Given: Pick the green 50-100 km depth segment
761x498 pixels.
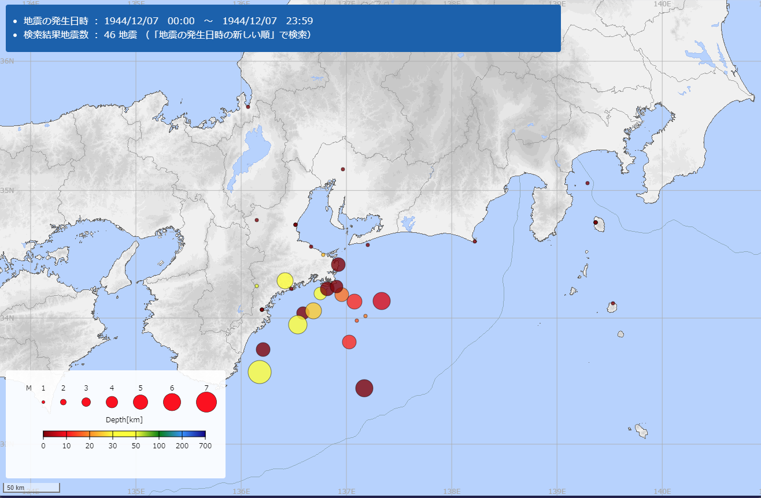Looking at the screenshot, I should 147,434.
